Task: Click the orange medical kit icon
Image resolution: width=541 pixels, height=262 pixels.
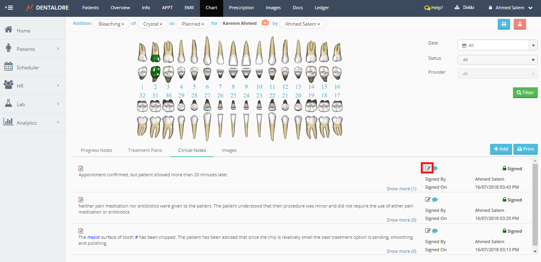Action: click(265, 23)
